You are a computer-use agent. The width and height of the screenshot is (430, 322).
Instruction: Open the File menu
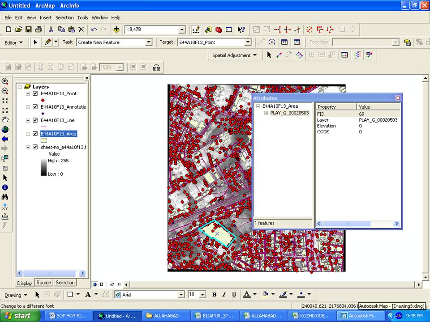coord(8,18)
